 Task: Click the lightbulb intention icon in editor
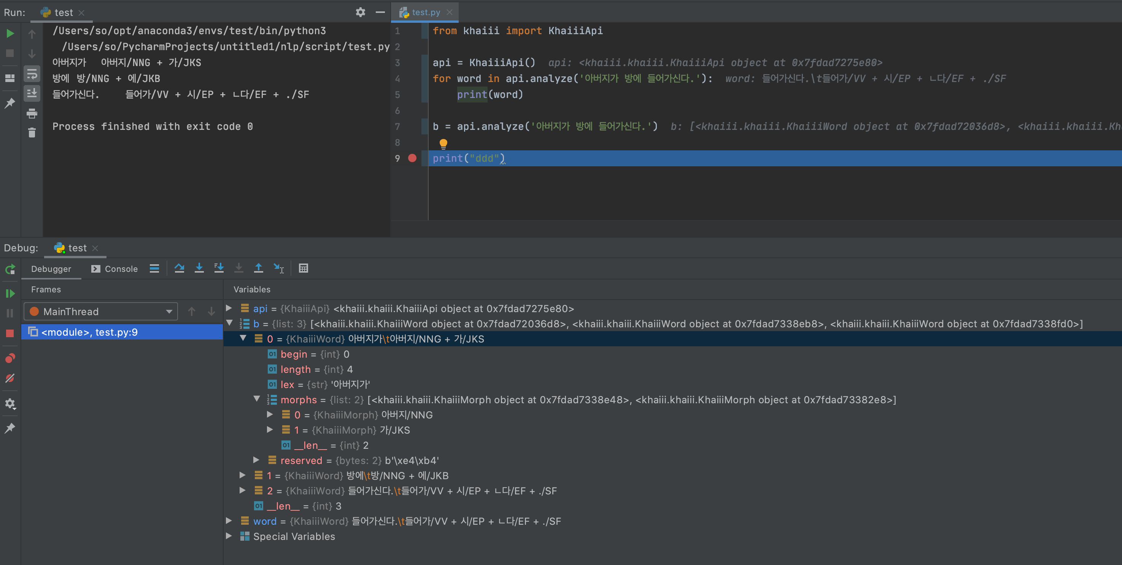tap(443, 143)
